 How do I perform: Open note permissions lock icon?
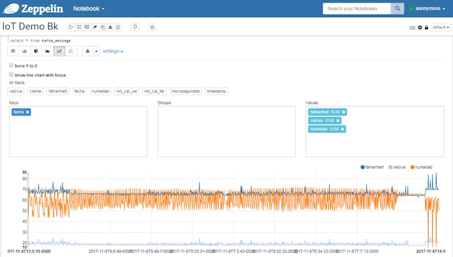point(426,28)
